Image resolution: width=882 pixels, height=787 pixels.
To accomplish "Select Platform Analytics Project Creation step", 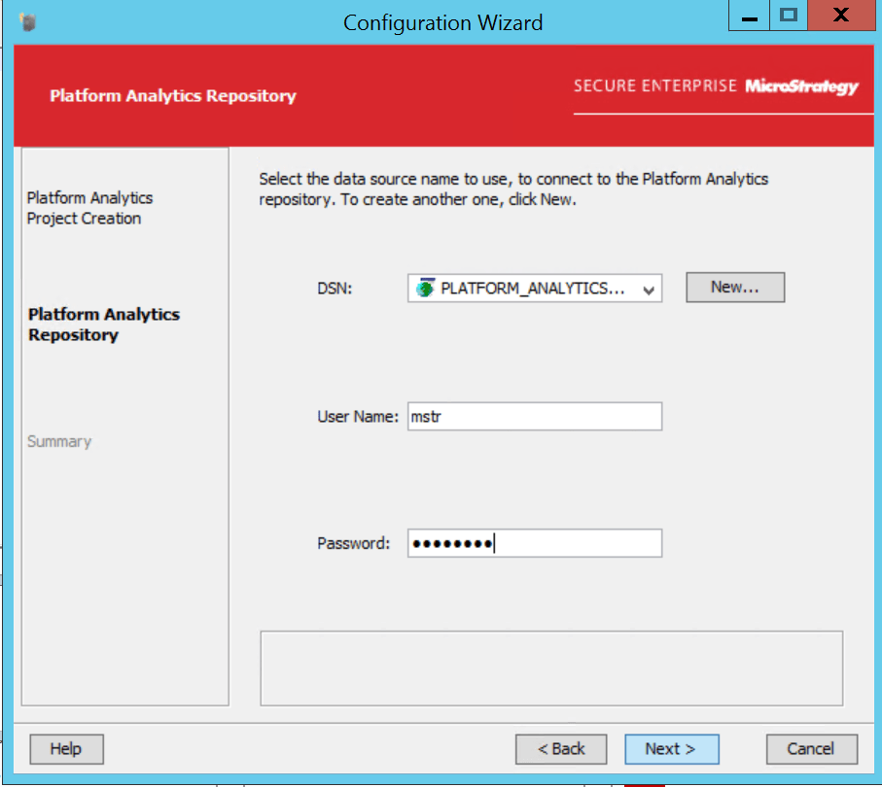I will point(89,208).
